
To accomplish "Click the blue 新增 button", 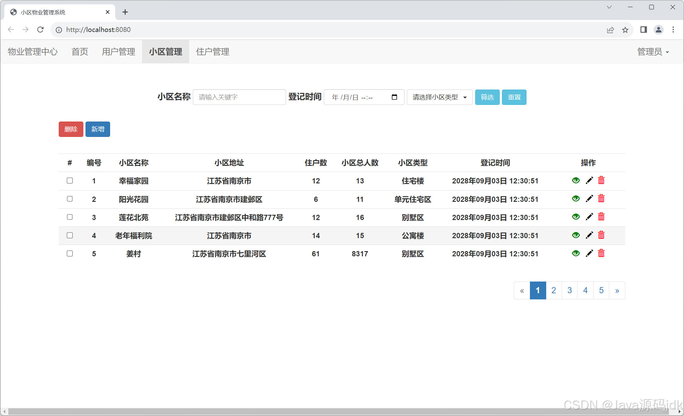I will click(x=98, y=129).
